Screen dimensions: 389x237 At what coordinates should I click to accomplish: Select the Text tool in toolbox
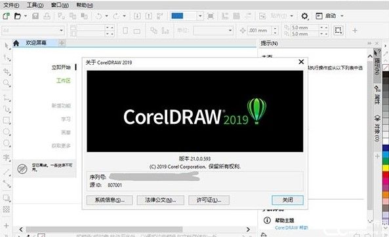(7, 158)
